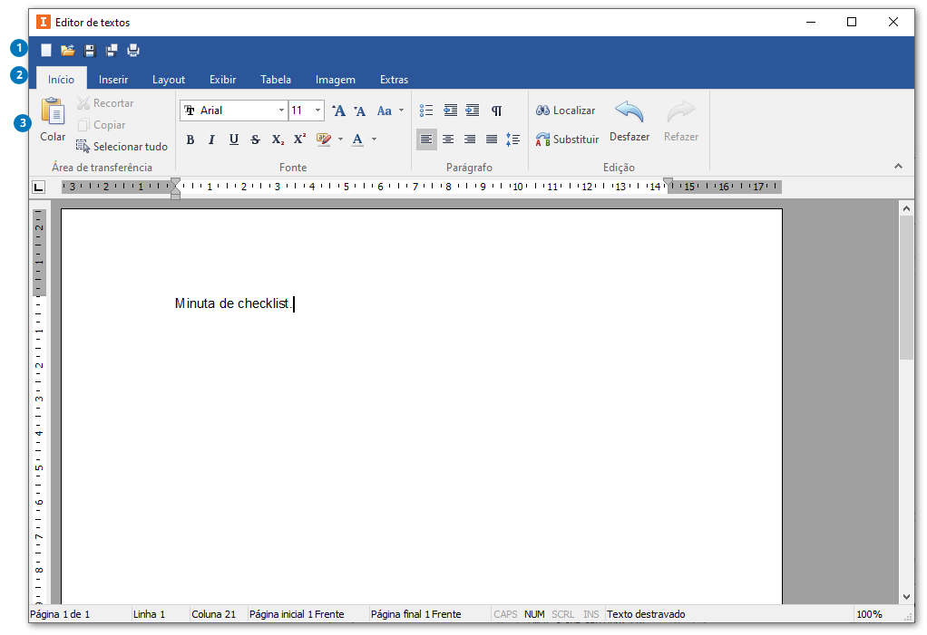Image resolution: width=927 pixels, height=635 pixels.
Task: Click the NUM indicator in status bar
Action: pyautogui.click(x=534, y=614)
